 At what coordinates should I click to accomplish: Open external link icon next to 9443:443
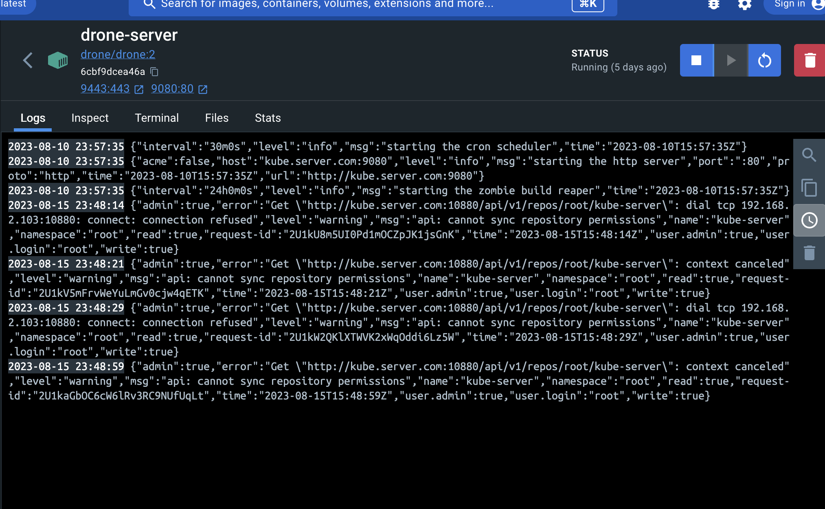139,89
